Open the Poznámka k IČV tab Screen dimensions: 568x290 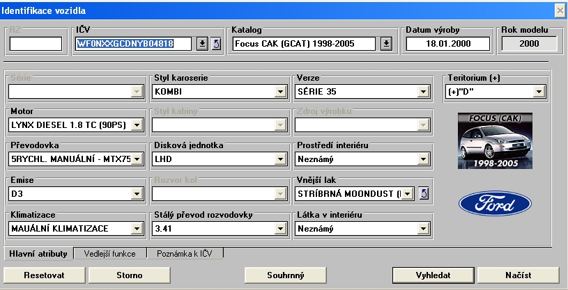pyautogui.click(x=184, y=254)
